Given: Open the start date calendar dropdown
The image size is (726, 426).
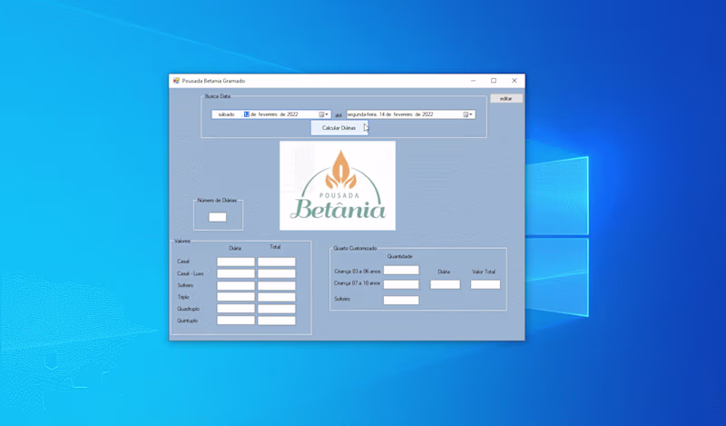Looking at the screenshot, I should pyautogui.click(x=324, y=114).
